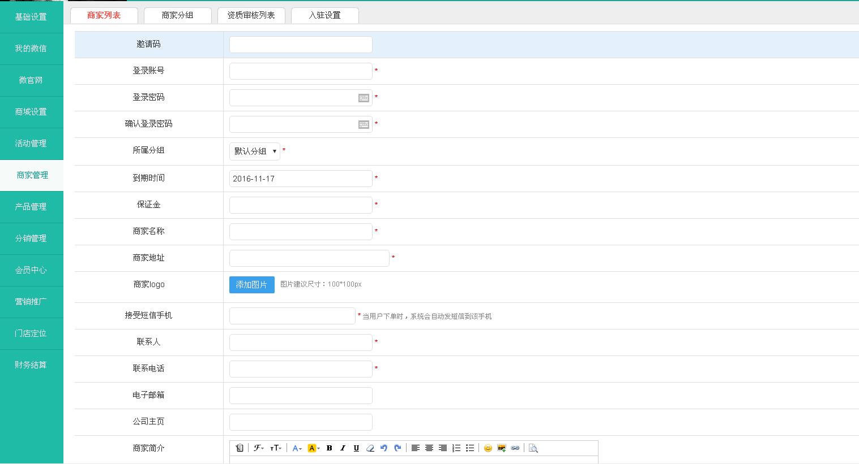Open the 所属分组 dropdown showing 默认分组
The width and height of the screenshot is (859, 464).
tap(254, 151)
